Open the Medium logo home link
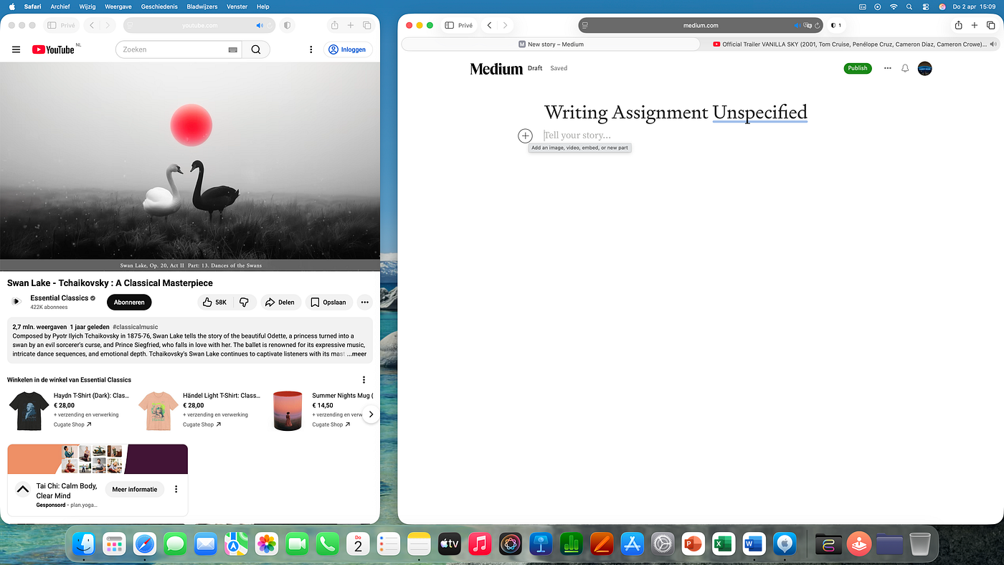The height and width of the screenshot is (565, 1004). click(x=496, y=69)
